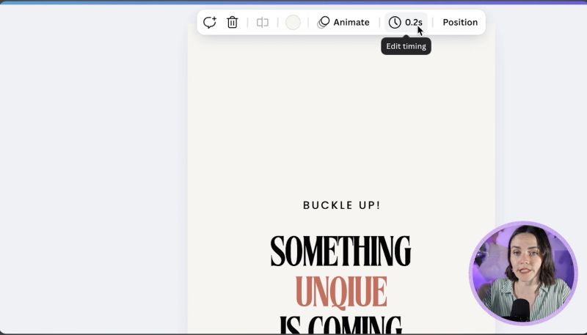Screen dimensions: 587x335
Task: Open the background color swatch
Action: click(293, 23)
